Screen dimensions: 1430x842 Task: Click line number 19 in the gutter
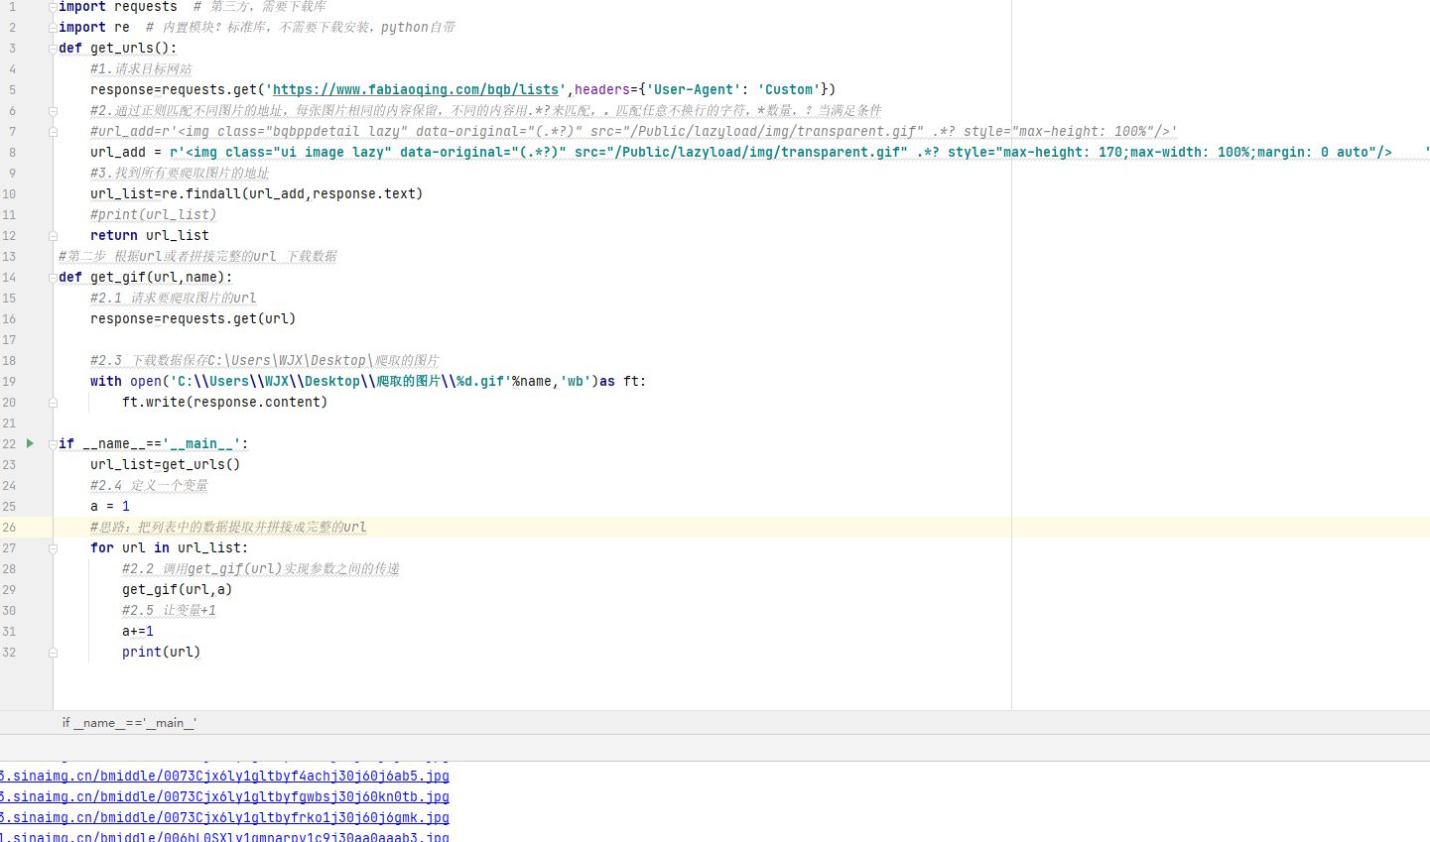click(9, 381)
